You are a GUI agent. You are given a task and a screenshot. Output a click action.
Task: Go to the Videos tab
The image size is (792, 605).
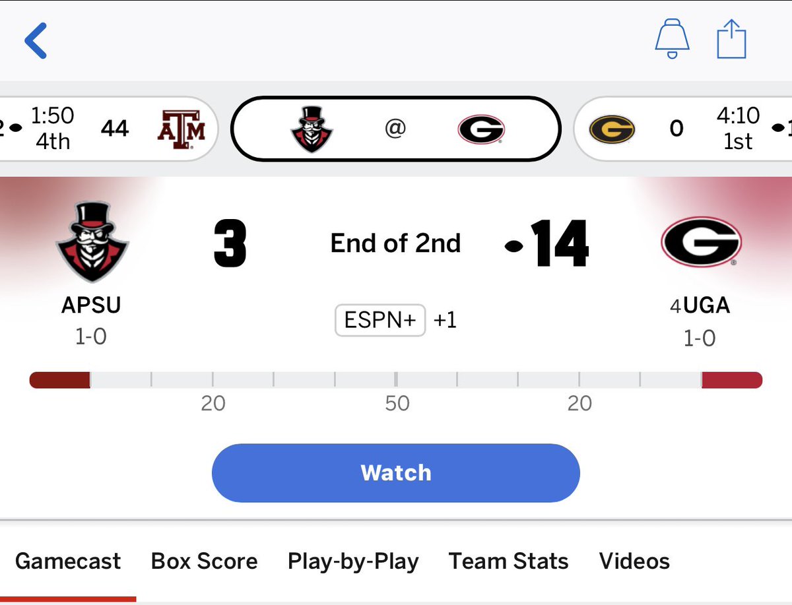[x=634, y=561]
